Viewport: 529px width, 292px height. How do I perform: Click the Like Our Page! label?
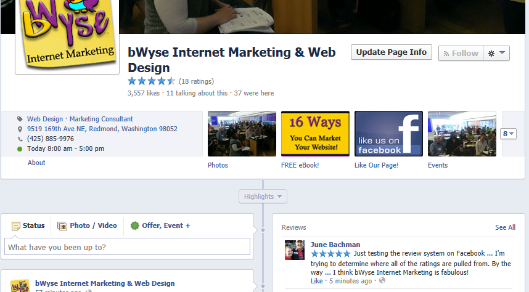tap(376, 165)
